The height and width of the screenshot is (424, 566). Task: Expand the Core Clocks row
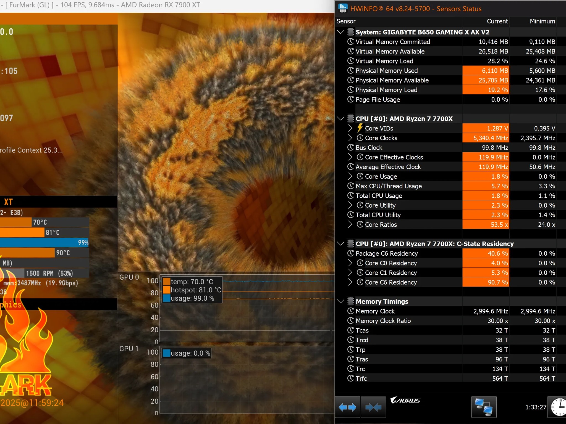350,138
